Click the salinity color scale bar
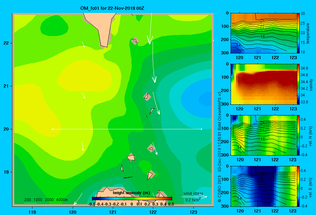Image resolution: width=316 pixels, height=215 pixels. click(298, 84)
